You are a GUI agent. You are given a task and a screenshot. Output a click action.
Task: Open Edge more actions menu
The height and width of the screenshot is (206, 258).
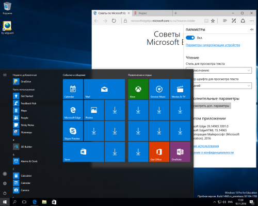click(252, 21)
